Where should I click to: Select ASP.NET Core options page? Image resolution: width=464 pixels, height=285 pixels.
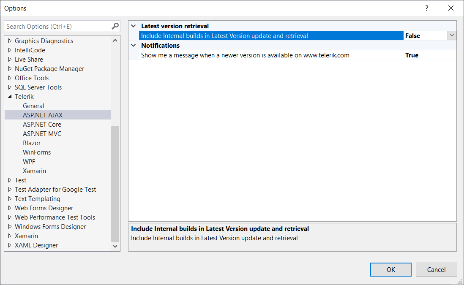(42, 125)
